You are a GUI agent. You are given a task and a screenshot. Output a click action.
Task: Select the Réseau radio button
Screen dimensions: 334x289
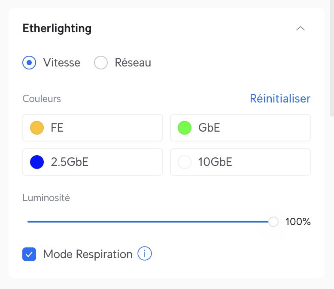tap(101, 63)
